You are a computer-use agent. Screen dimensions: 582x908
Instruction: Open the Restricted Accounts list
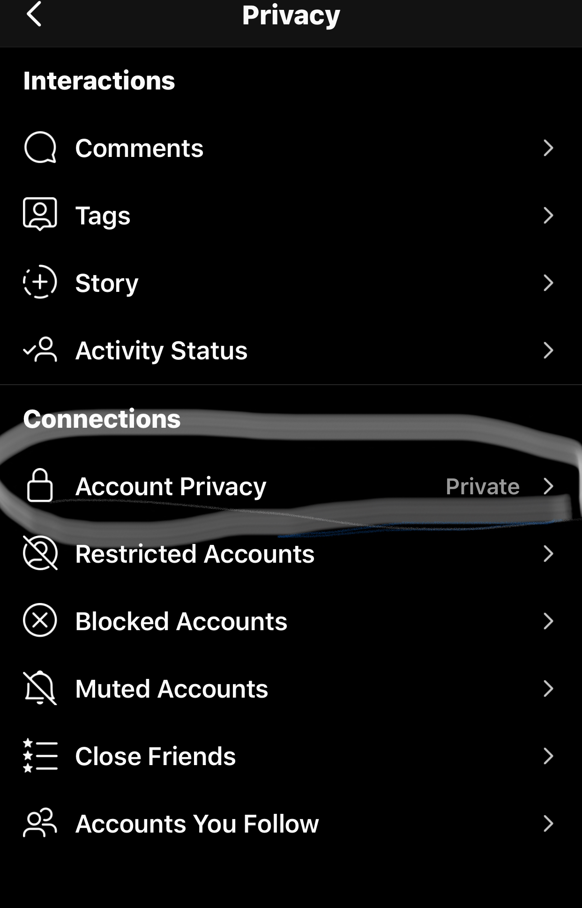click(x=194, y=554)
